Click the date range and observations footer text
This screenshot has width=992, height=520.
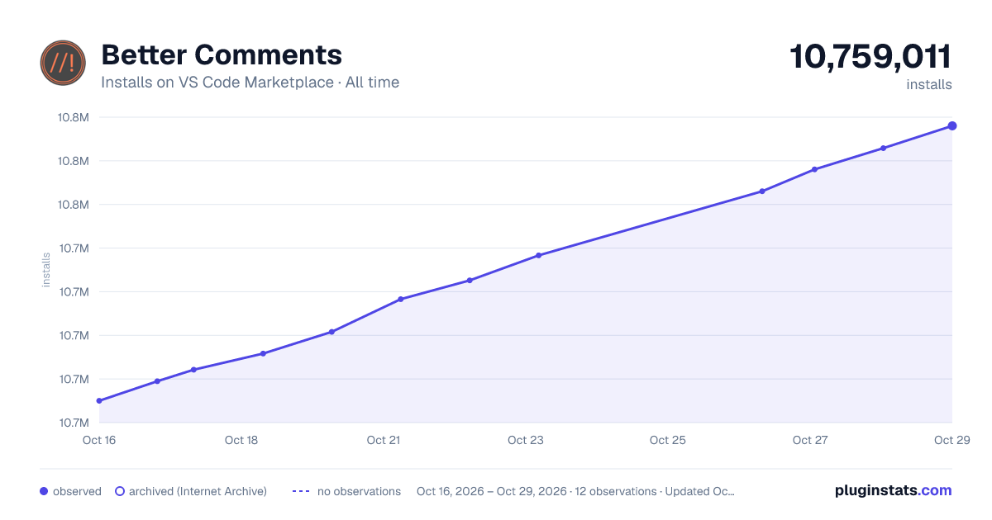[x=575, y=491]
